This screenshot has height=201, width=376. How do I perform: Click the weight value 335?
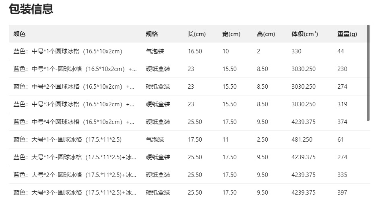[342, 175]
